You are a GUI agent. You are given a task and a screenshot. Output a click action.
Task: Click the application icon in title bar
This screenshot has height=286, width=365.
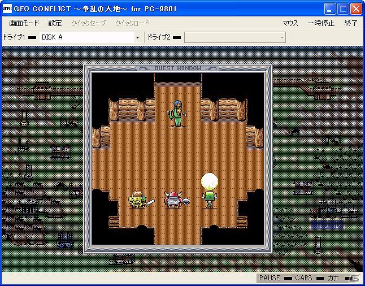tap(7, 8)
